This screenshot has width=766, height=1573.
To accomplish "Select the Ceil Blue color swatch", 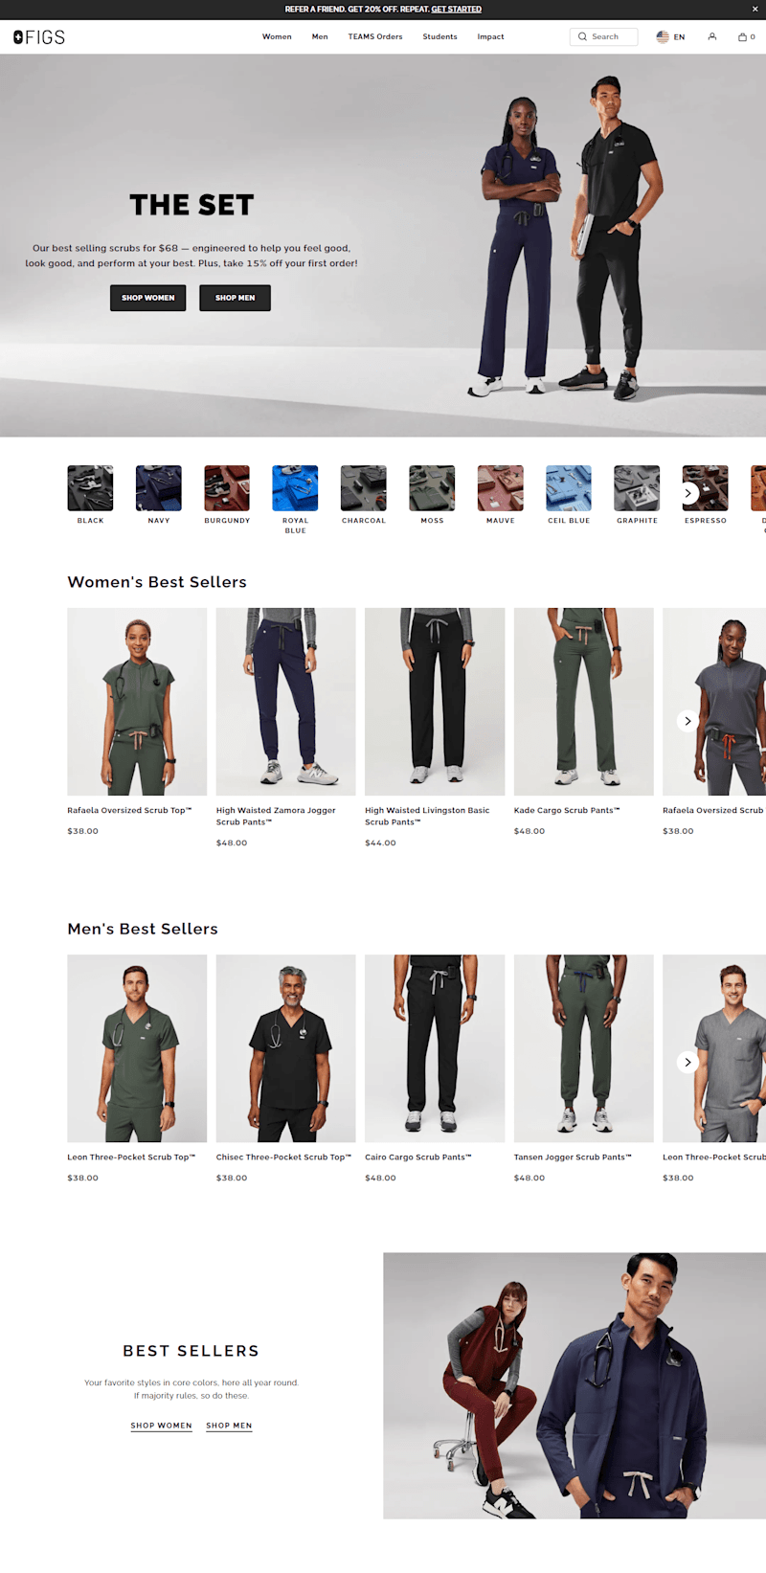I will click(x=569, y=488).
